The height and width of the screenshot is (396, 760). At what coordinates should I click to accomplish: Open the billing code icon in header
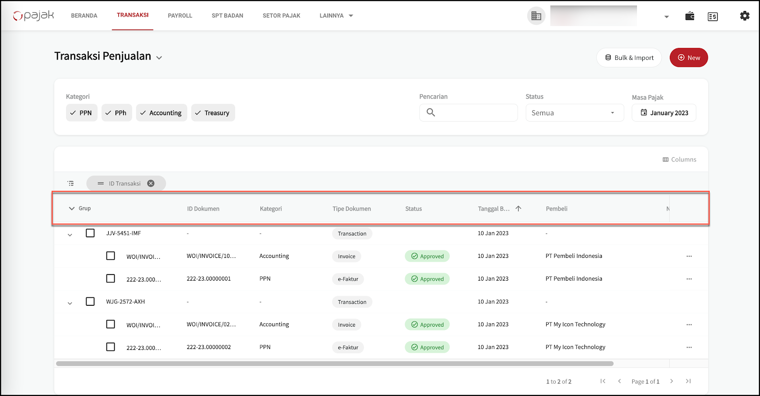[x=712, y=17]
